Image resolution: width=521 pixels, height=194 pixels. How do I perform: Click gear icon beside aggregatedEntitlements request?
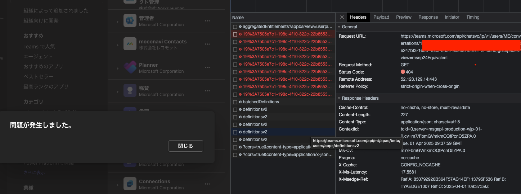240,27
